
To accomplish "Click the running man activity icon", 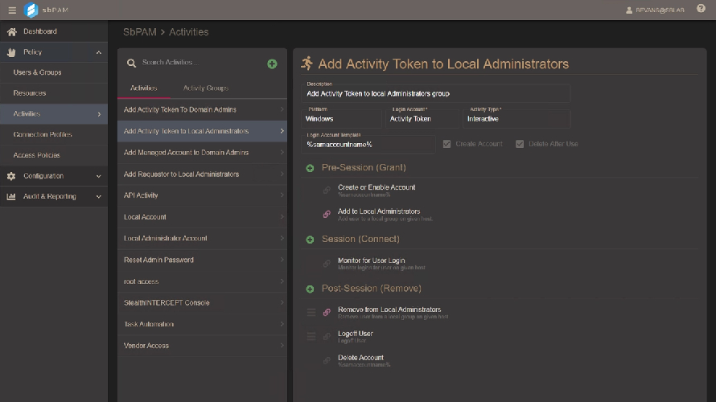I will [307, 64].
